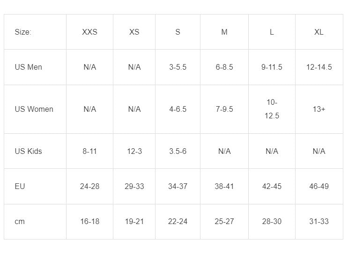
Task: Select the EU row label
Action: coord(20,186)
